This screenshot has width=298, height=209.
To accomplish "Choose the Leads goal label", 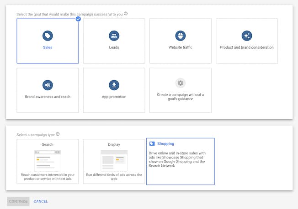I will pos(114,47).
